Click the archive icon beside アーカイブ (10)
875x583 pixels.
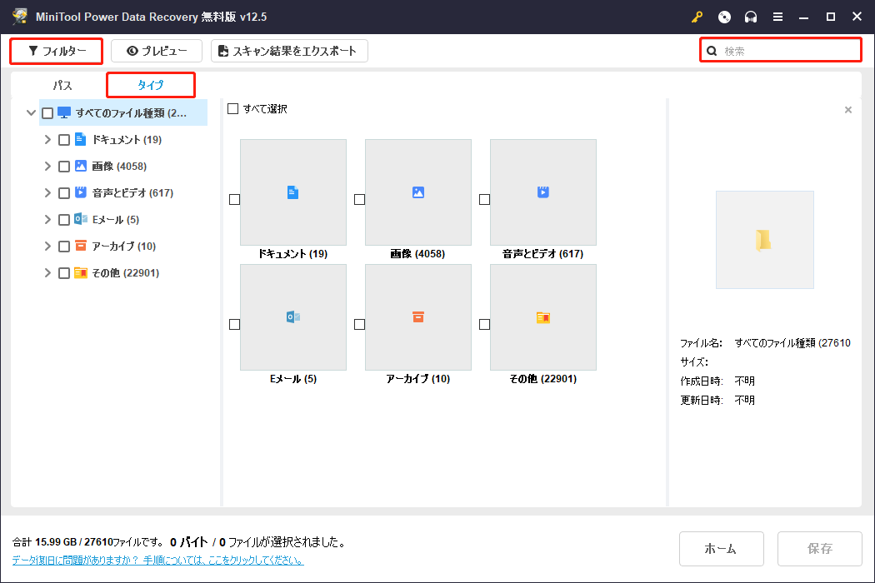click(x=80, y=246)
